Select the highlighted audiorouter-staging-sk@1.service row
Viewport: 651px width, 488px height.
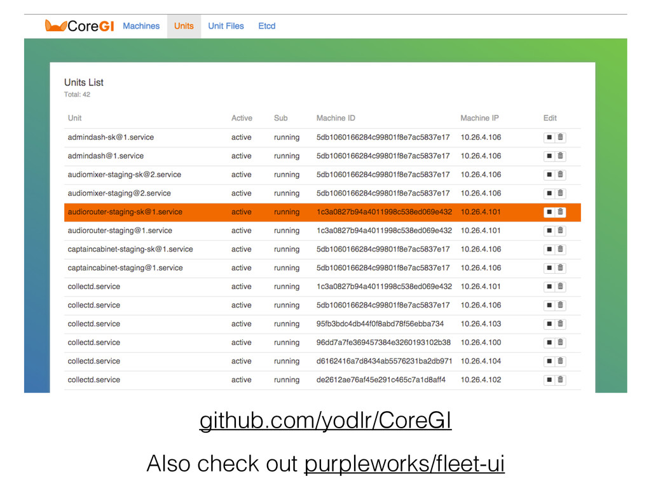tap(322, 212)
